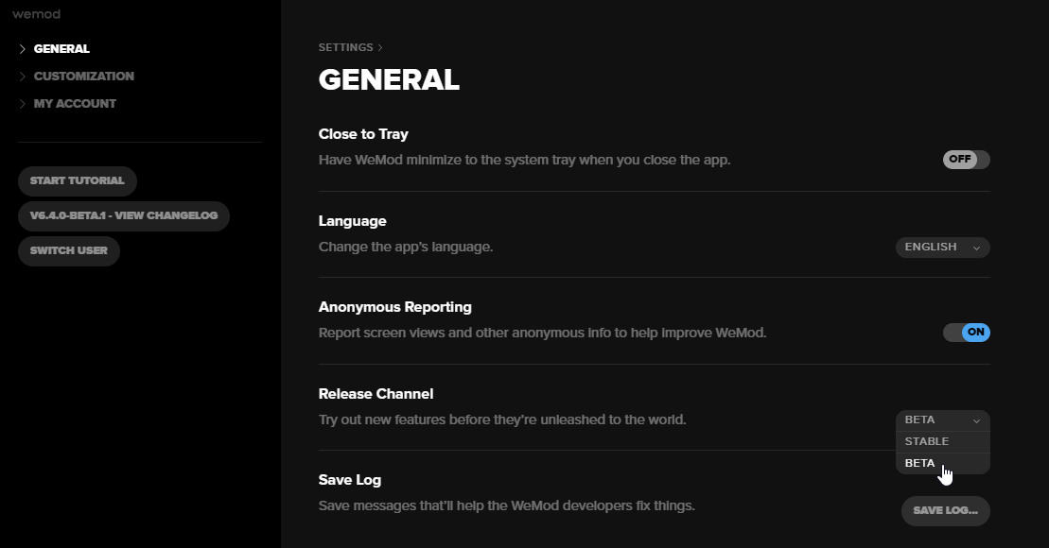Click the chevron beside Customization
This screenshot has height=548, width=1049.
tap(23, 77)
